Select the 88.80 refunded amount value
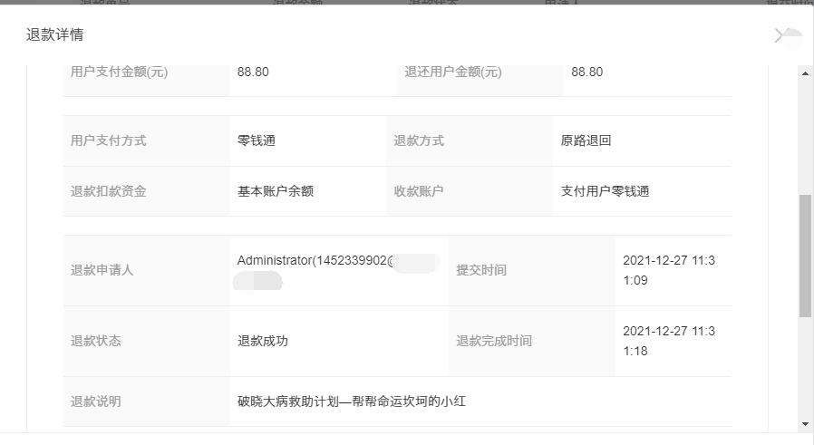The height and width of the screenshot is (445, 814). point(586,72)
